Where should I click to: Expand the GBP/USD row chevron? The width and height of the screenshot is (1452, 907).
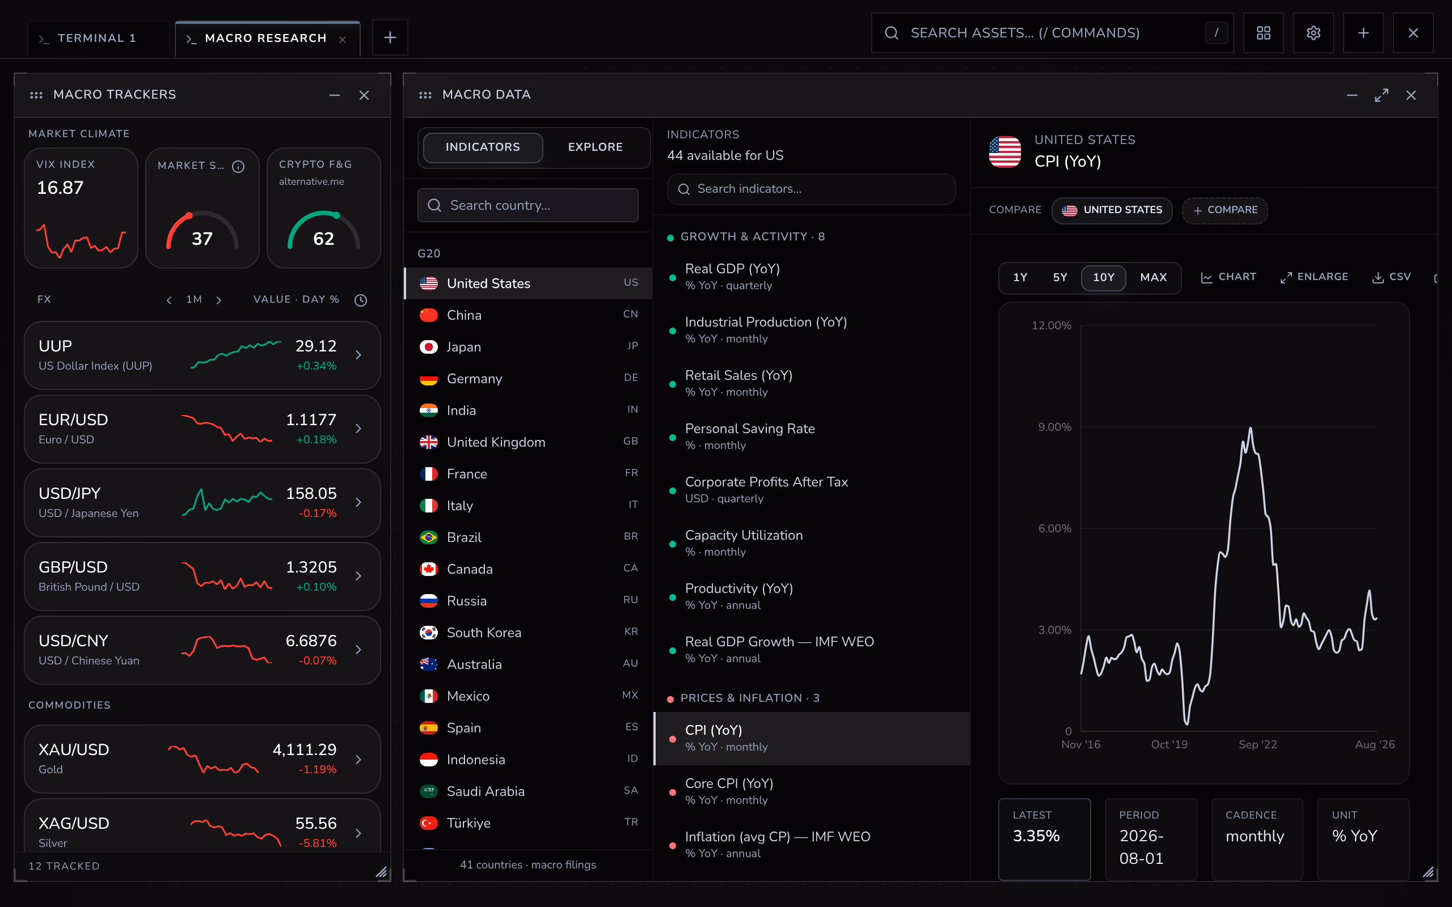358,576
